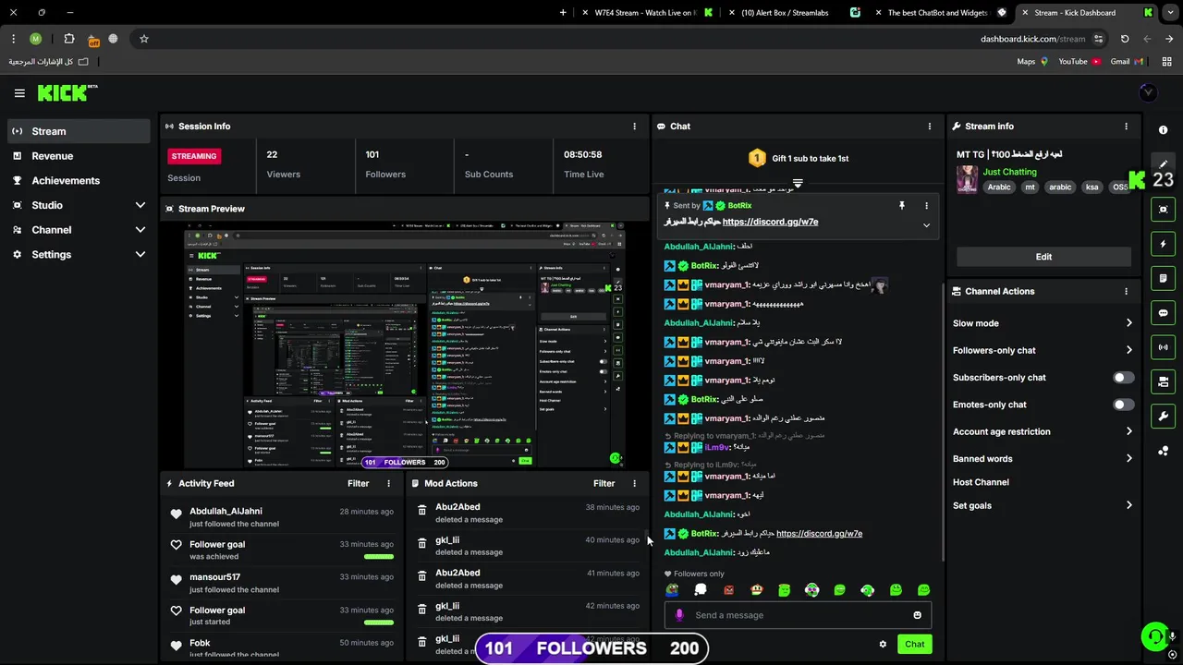Reload the page with browser refresh button

[x=1125, y=39]
